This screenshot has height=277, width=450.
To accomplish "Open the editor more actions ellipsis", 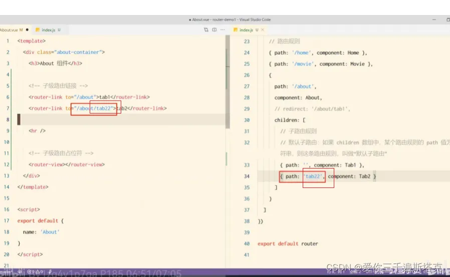I will [x=222, y=30].
